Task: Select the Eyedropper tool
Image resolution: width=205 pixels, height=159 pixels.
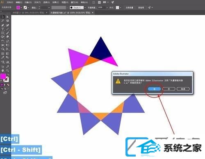Action: click(x=2, y=58)
